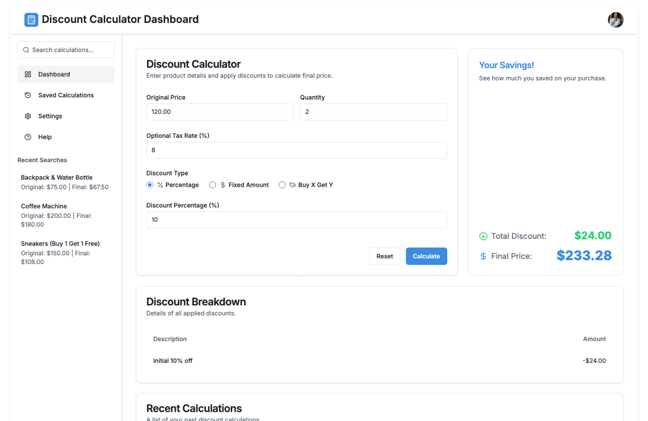The height and width of the screenshot is (421, 648).
Task: Click the Discount Percentage input field
Action: point(296,220)
